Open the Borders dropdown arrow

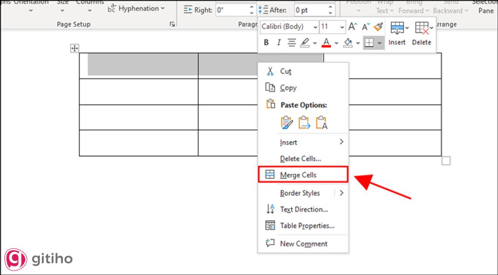tap(380, 42)
